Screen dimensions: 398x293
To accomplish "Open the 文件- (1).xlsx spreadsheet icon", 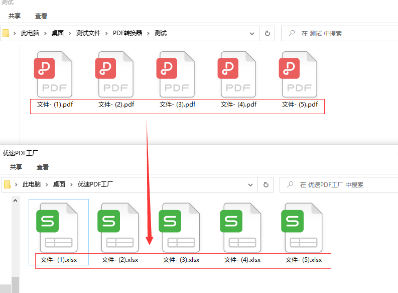I will pyautogui.click(x=58, y=226).
